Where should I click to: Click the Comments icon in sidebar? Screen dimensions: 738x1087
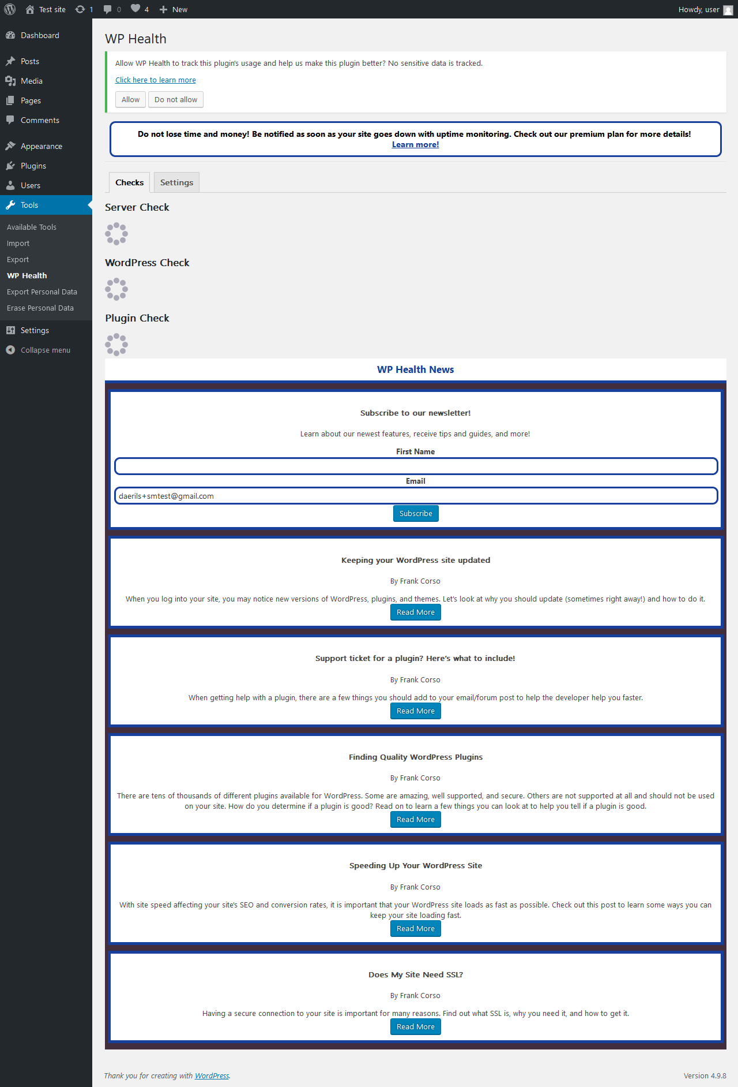[10, 120]
